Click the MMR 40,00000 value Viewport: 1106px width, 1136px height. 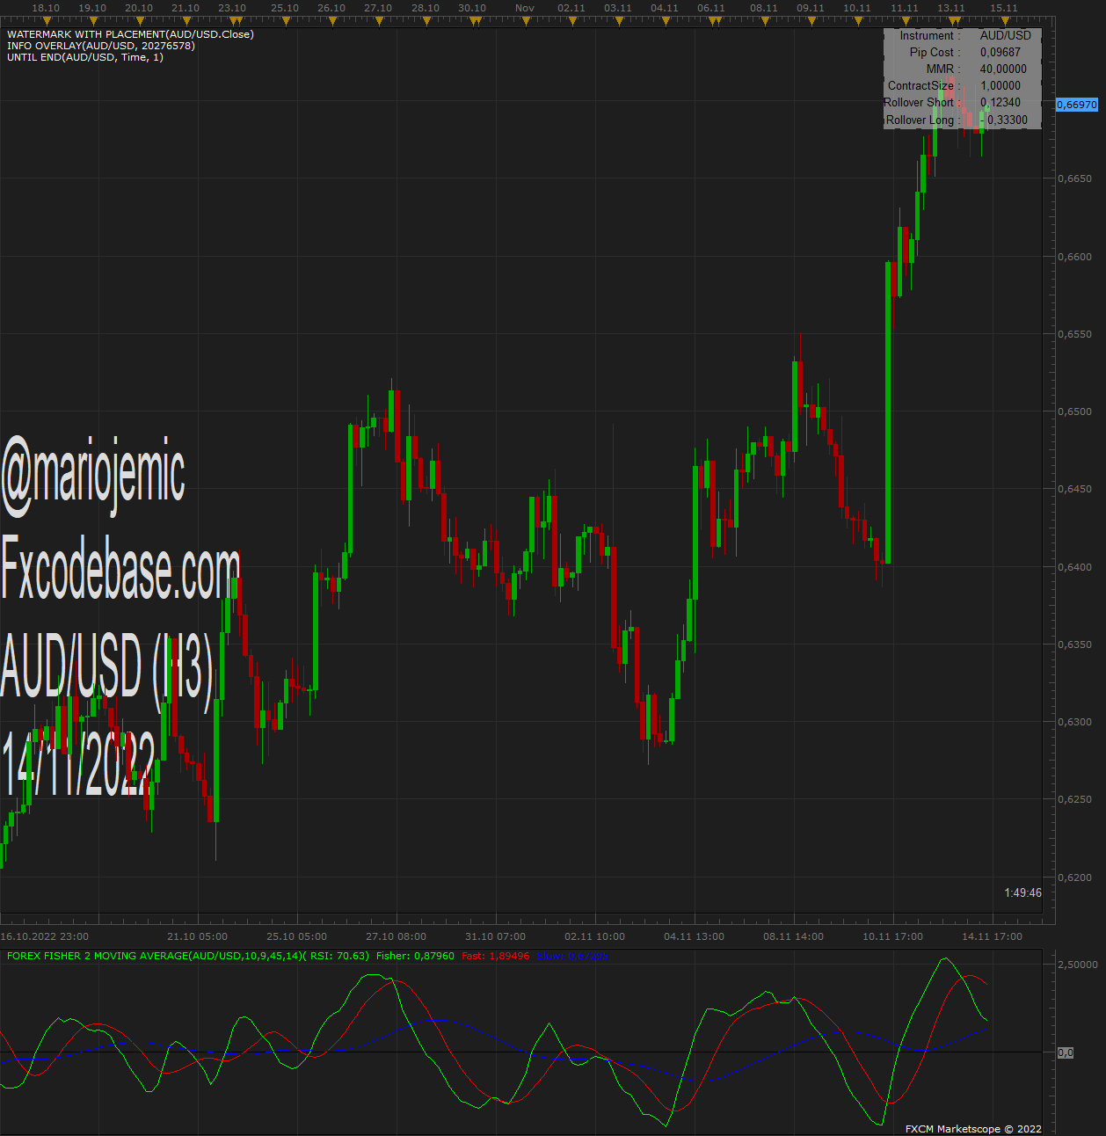[x=1003, y=69]
